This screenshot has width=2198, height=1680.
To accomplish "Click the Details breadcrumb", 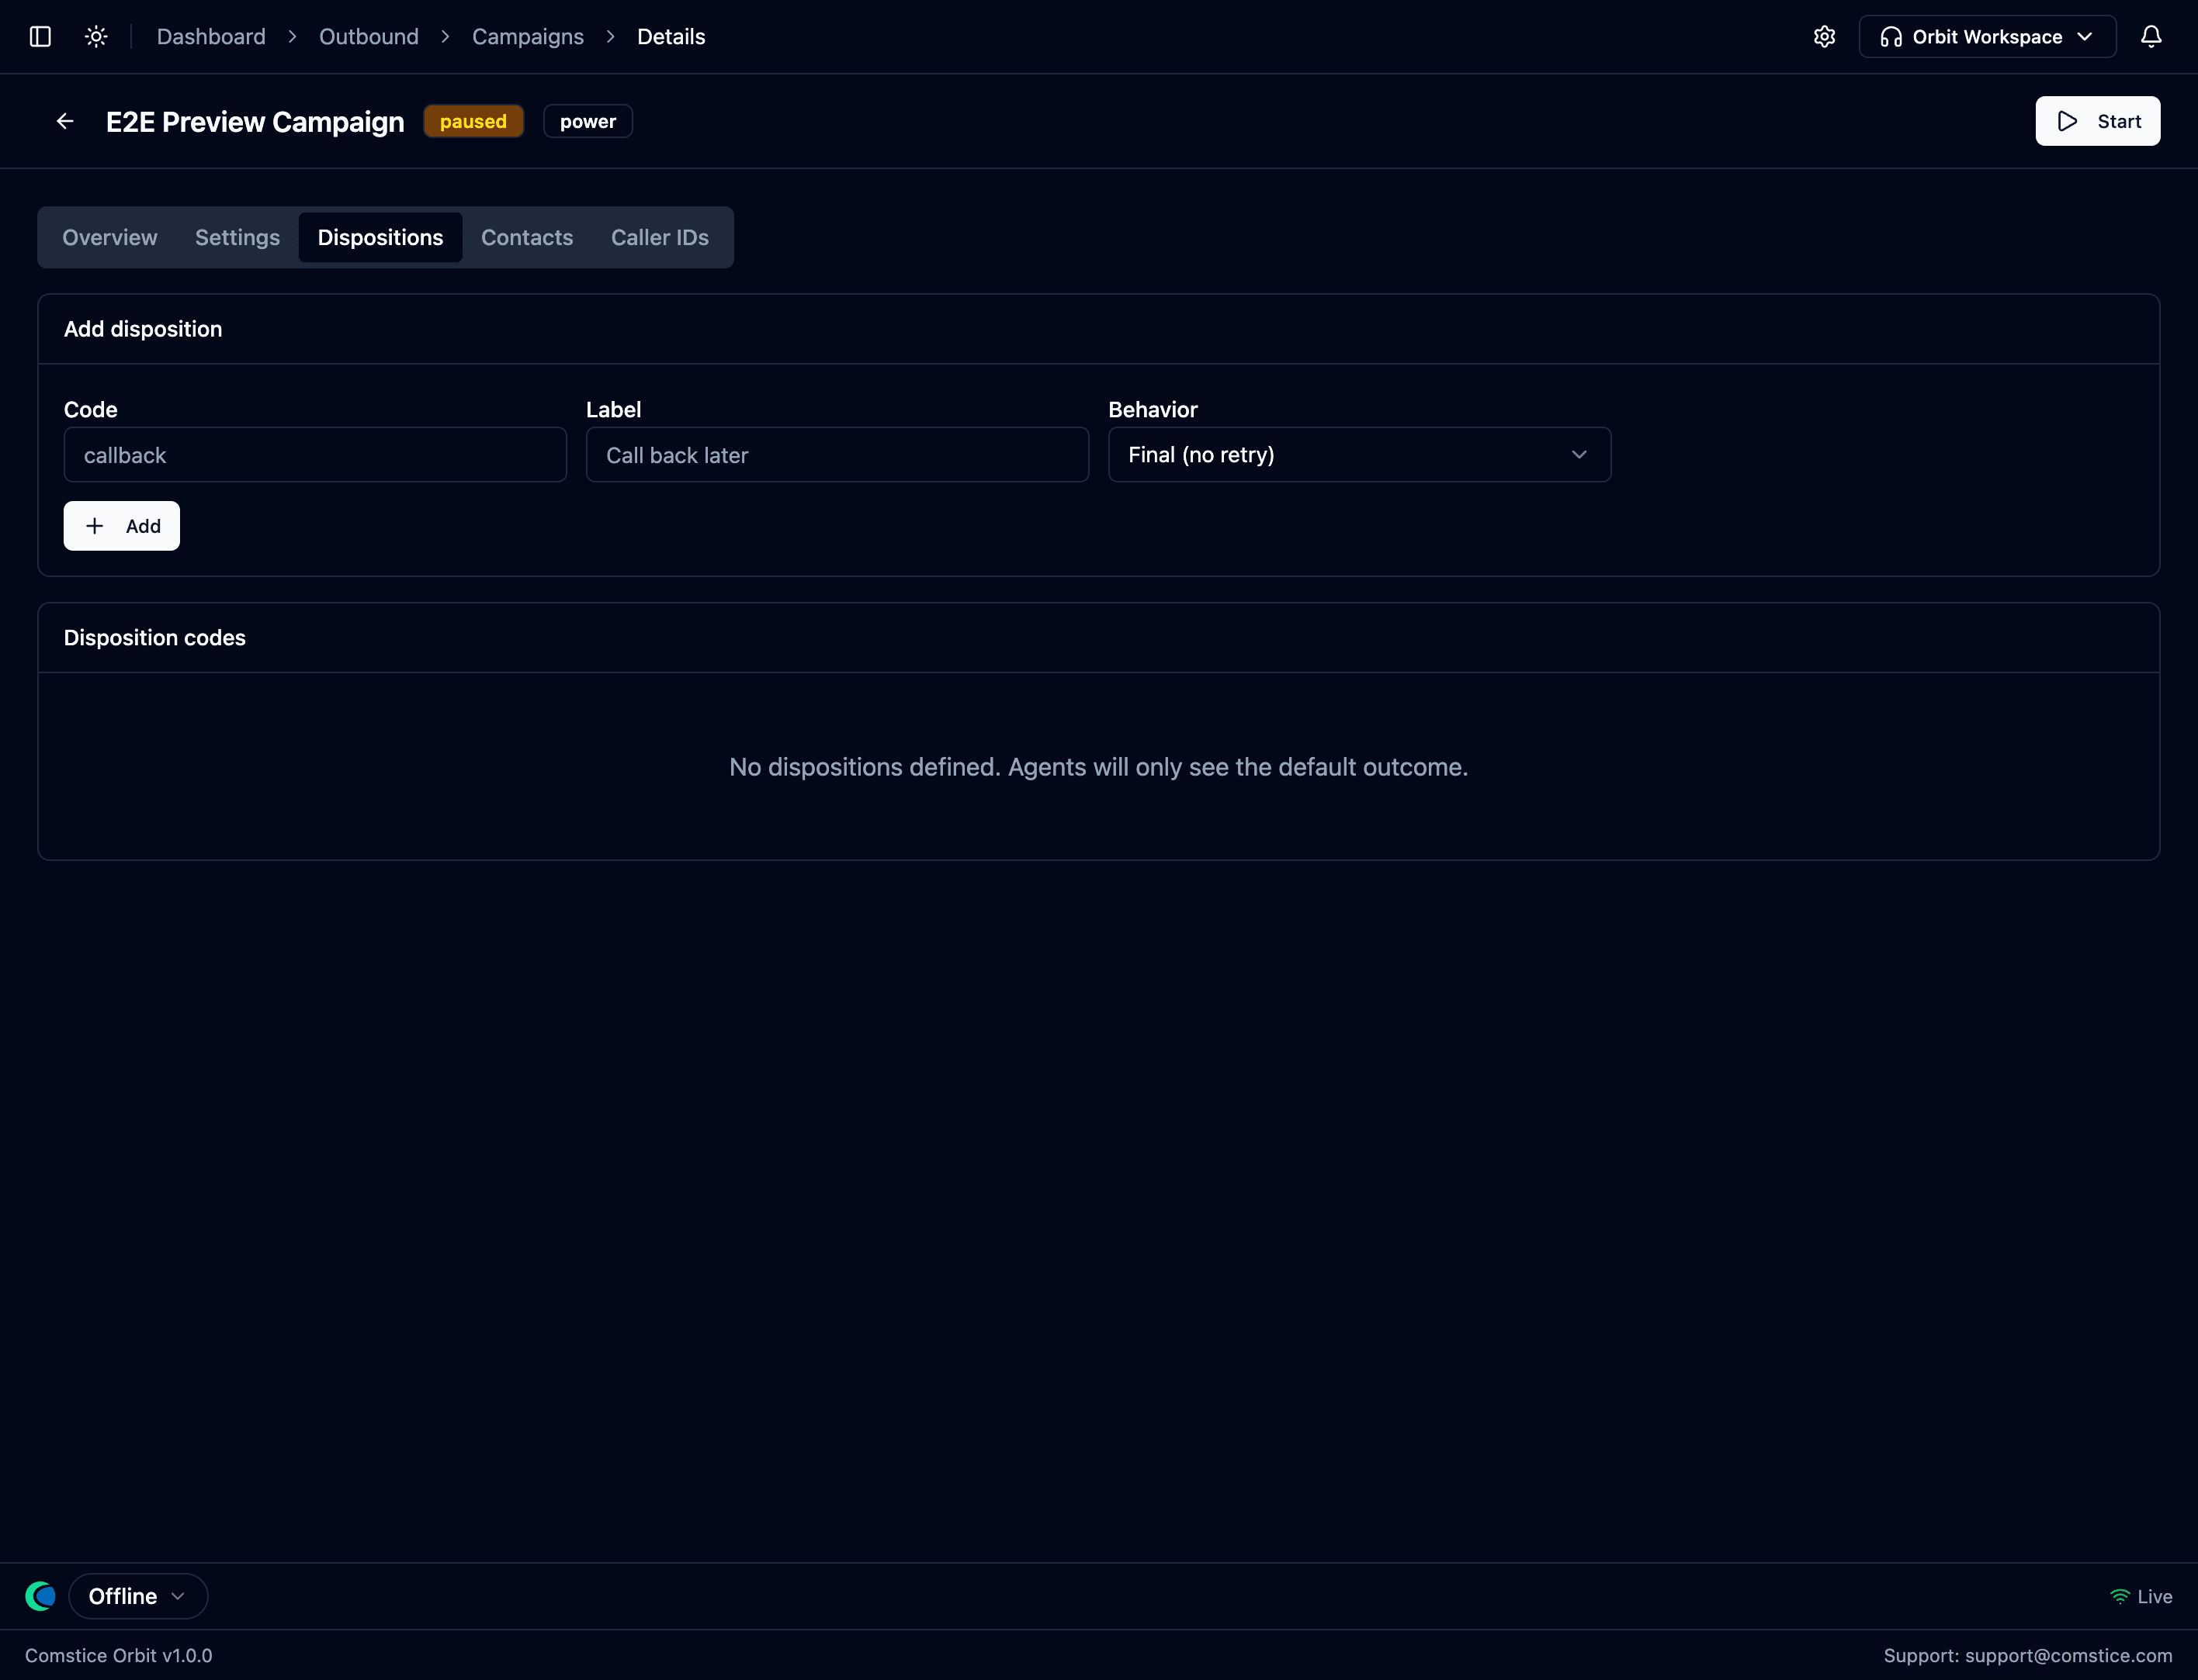I will point(671,37).
